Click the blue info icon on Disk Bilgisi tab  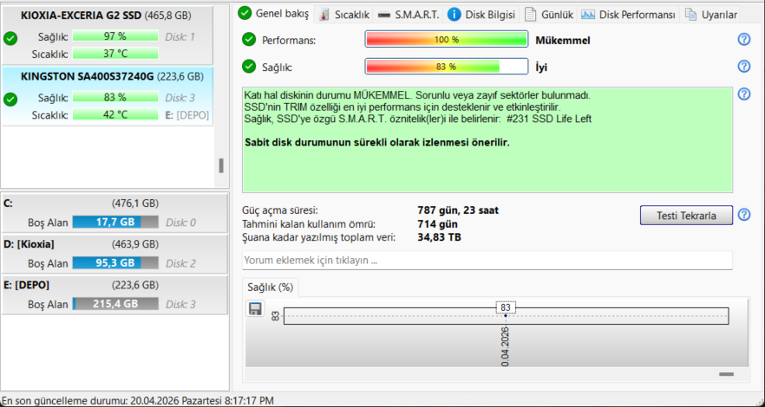point(454,15)
